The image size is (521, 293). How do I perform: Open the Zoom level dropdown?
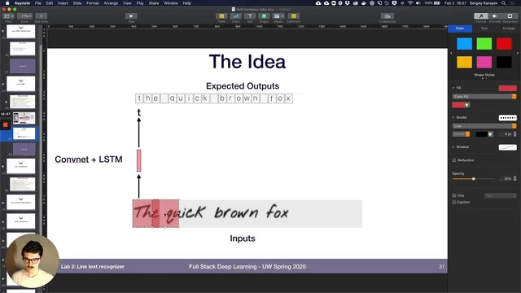(x=25, y=16)
